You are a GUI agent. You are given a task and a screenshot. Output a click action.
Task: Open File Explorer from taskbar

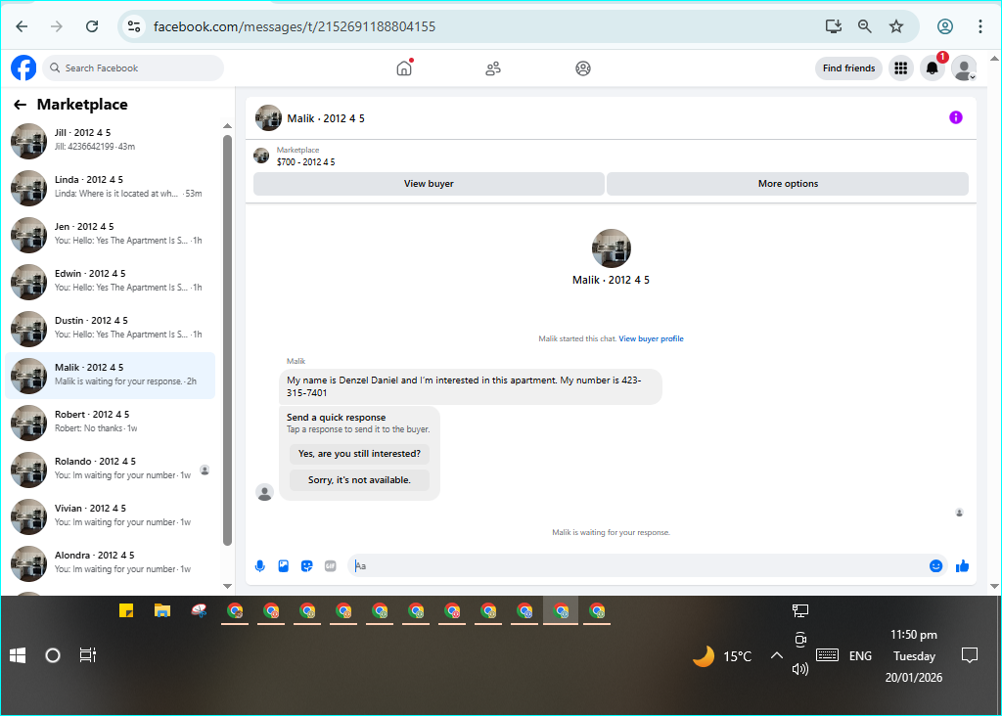click(162, 610)
